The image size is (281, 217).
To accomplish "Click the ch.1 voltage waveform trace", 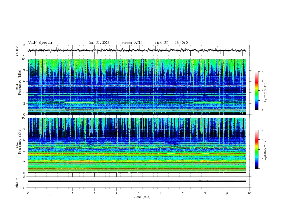I will [x=137, y=50].
